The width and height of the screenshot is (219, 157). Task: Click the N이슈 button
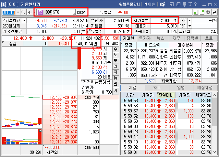[150, 4]
